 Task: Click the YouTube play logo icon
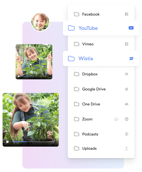pos(131,28)
